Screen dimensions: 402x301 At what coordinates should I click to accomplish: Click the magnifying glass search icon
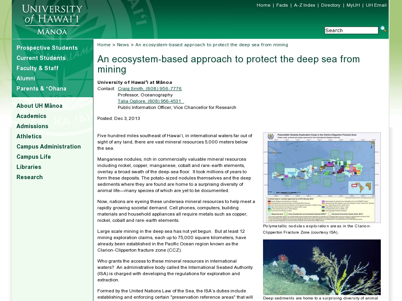click(x=383, y=29)
